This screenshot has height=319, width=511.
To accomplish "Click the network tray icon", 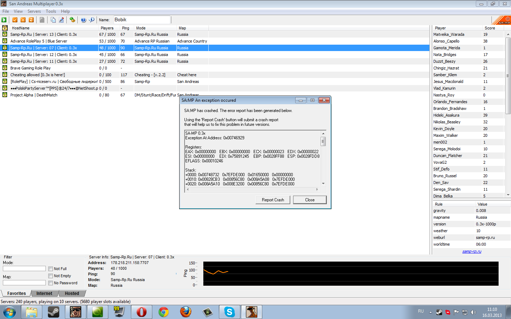I will [465, 312].
